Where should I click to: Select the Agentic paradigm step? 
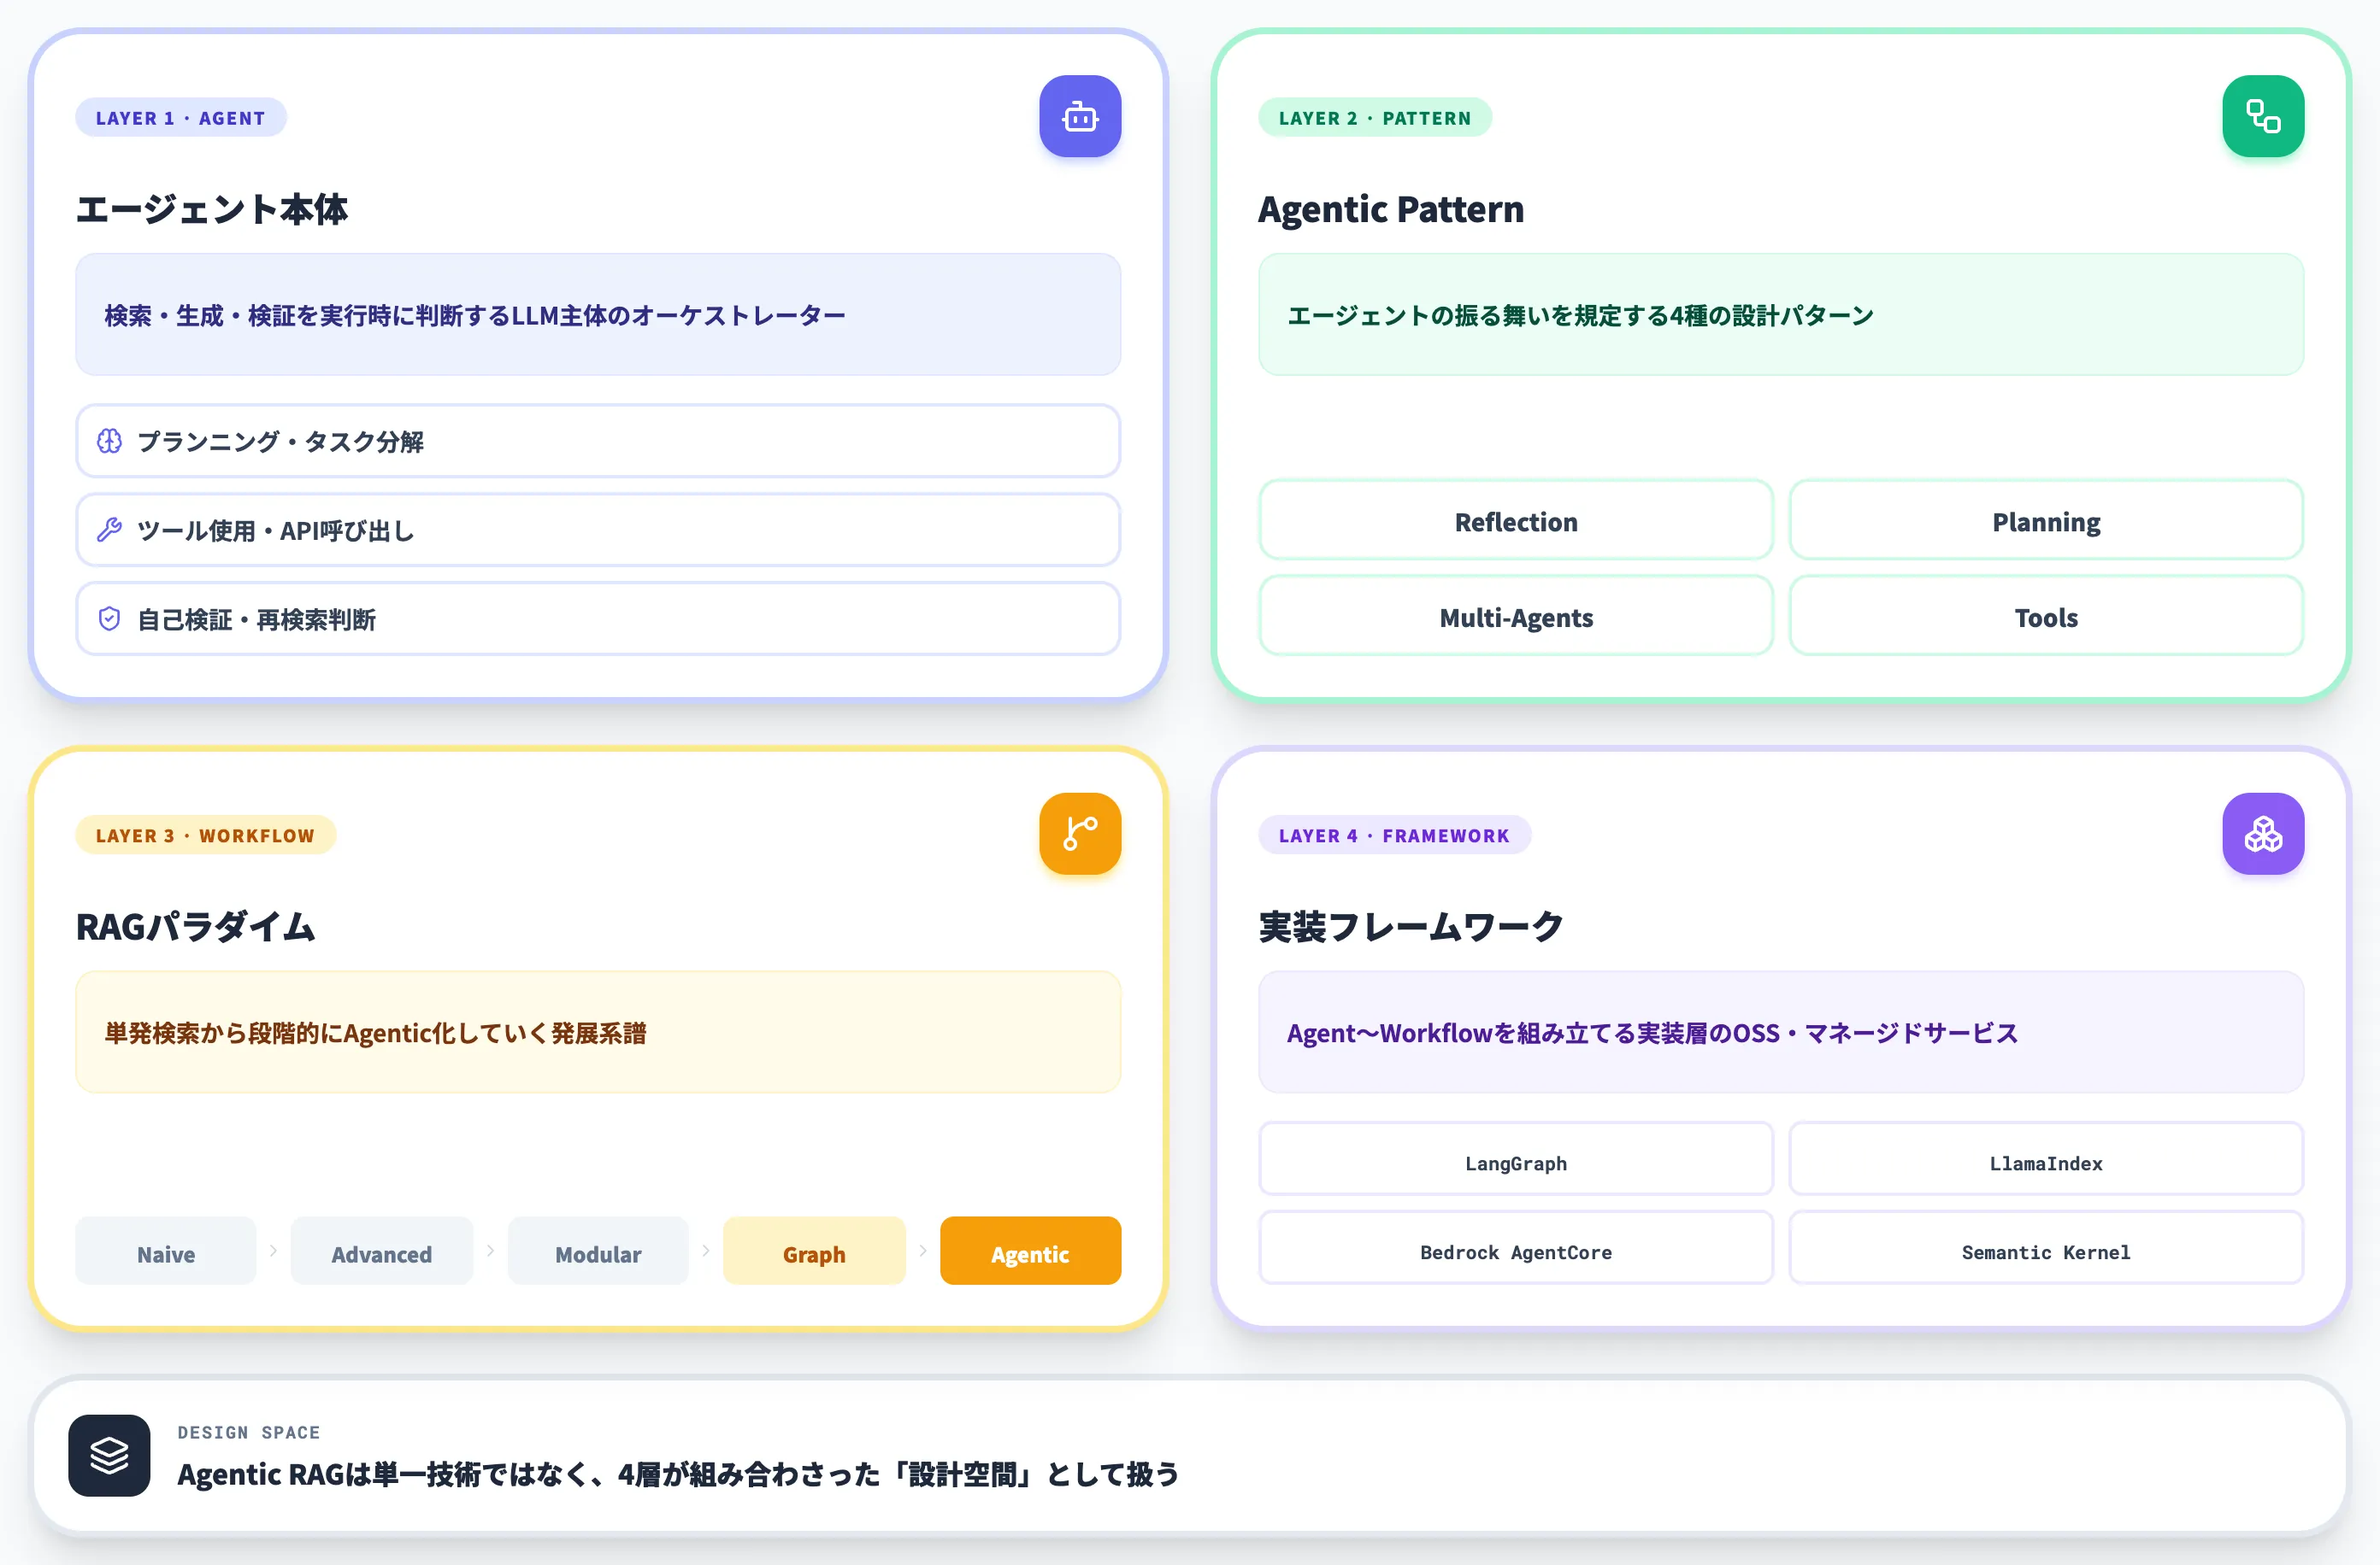[x=1031, y=1251]
